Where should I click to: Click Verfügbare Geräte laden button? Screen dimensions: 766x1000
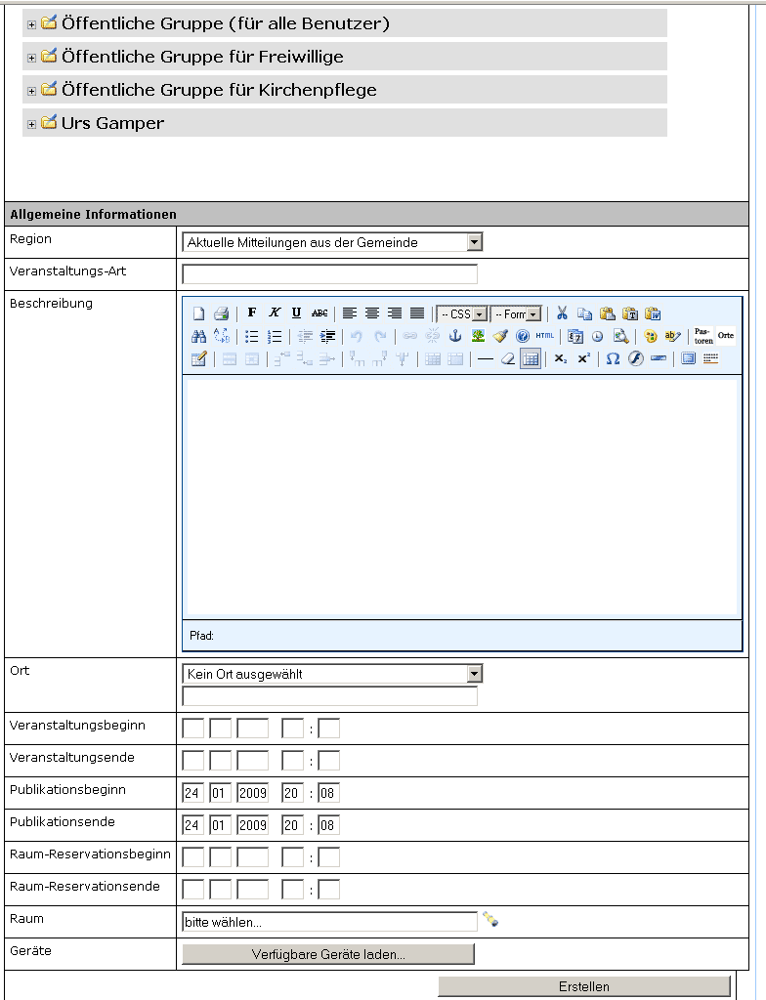pos(327,954)
